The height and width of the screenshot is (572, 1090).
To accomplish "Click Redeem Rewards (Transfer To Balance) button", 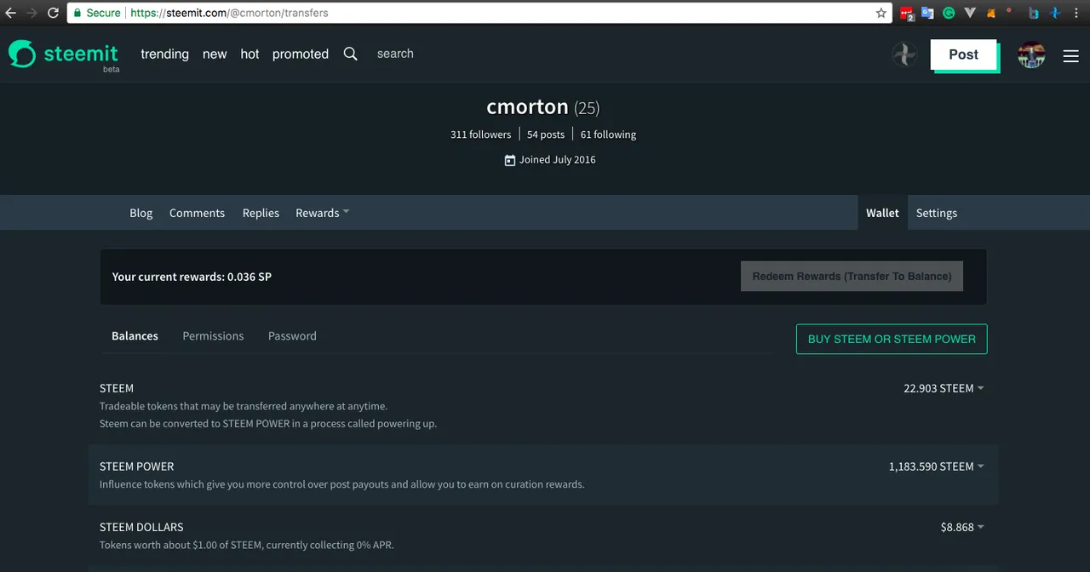I will tap(852, 277).
